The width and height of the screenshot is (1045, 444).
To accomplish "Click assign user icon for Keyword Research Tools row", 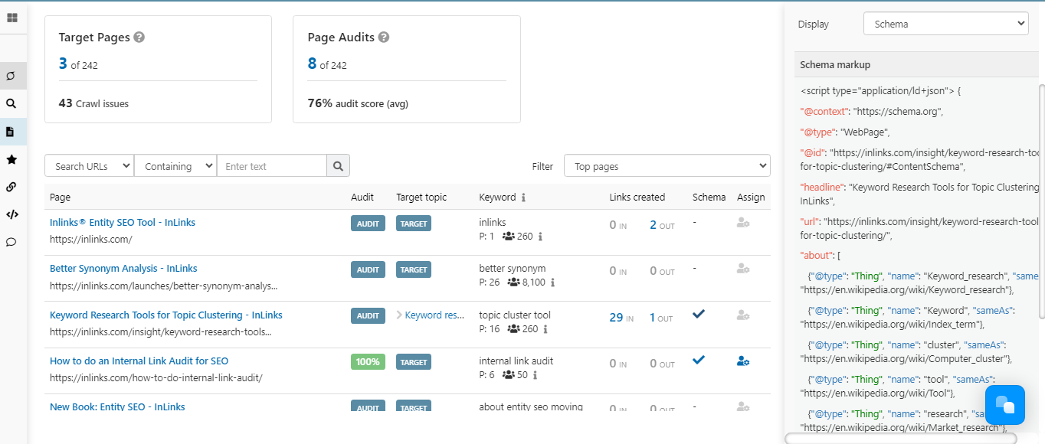I will tap(742, 315).
